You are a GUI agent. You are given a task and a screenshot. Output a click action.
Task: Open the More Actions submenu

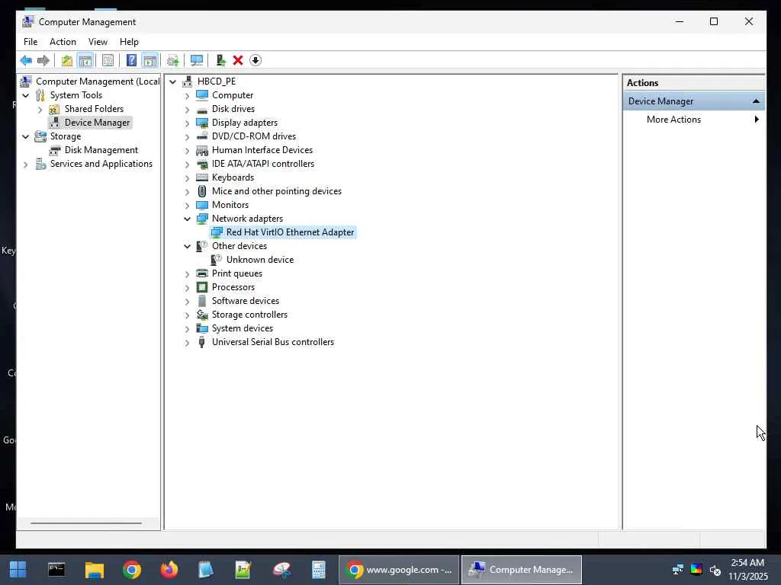click(x=673, y=120)
